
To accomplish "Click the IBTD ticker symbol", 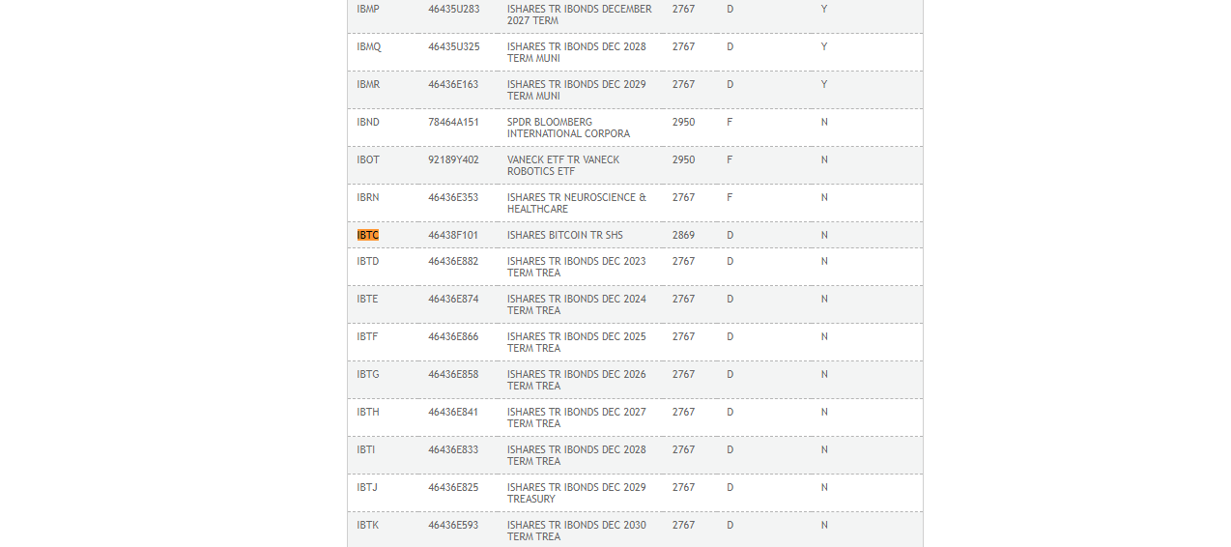I will tap(368, 261).
